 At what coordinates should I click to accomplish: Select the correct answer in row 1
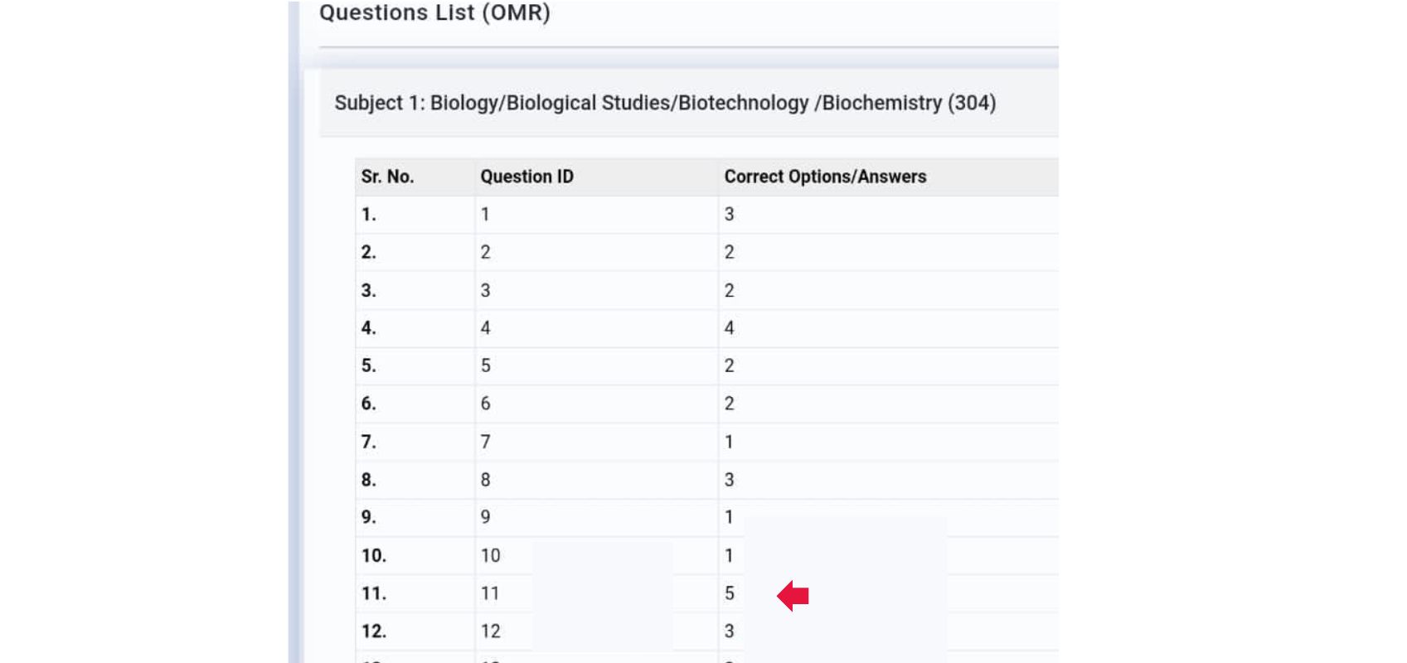click(x=729, y=215)
